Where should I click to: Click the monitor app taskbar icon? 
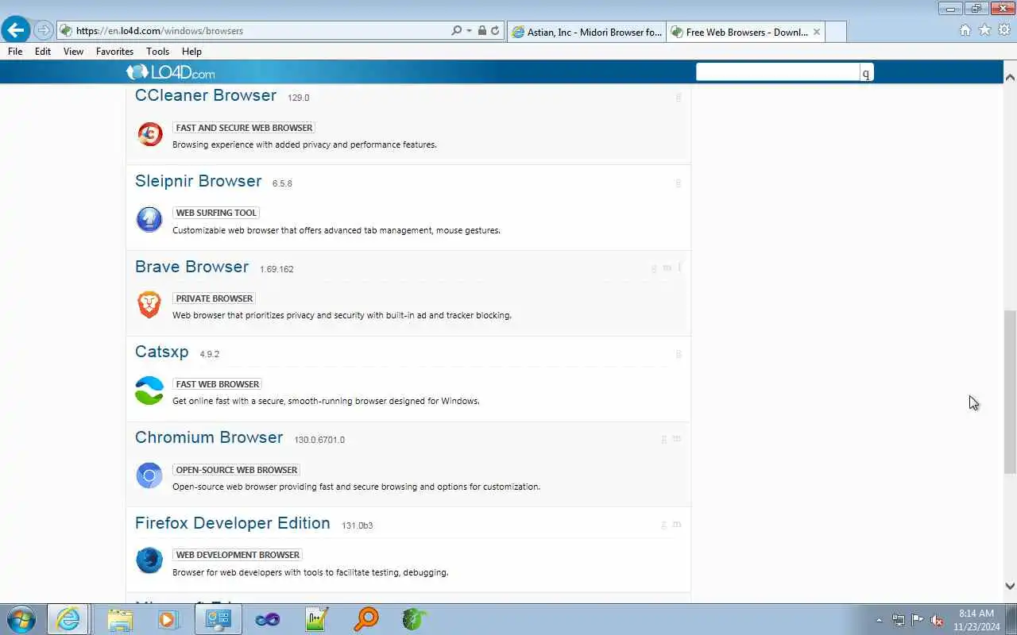pyautogui.click(x=218, y=619)
